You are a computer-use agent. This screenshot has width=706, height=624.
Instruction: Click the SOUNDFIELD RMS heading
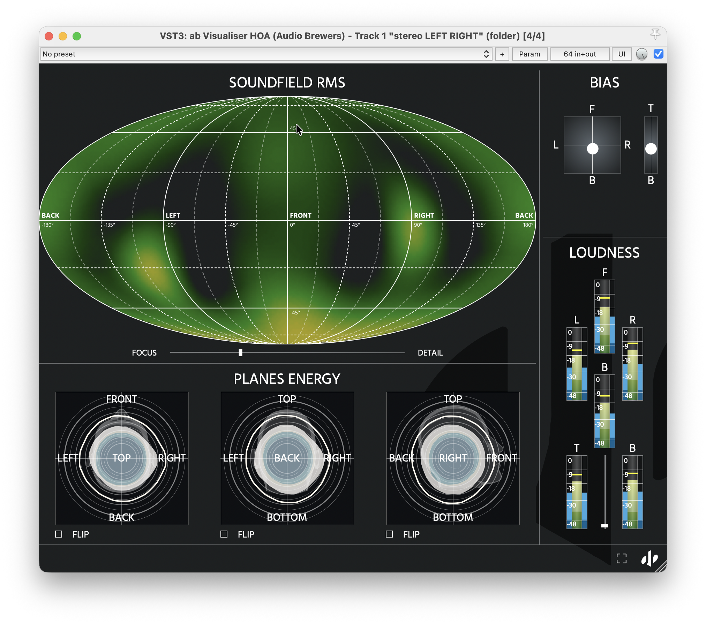click(287, 83)
